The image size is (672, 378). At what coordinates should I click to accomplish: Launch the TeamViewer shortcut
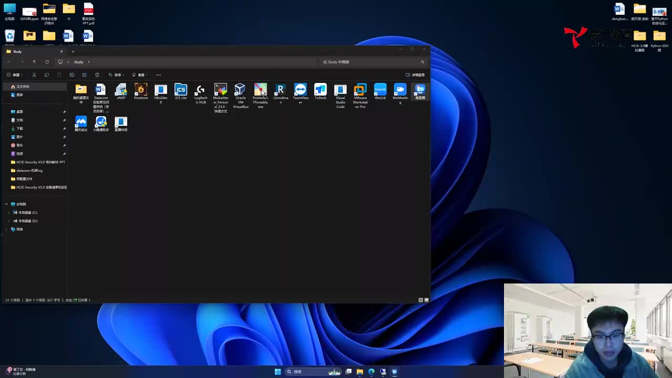(300, 94)
